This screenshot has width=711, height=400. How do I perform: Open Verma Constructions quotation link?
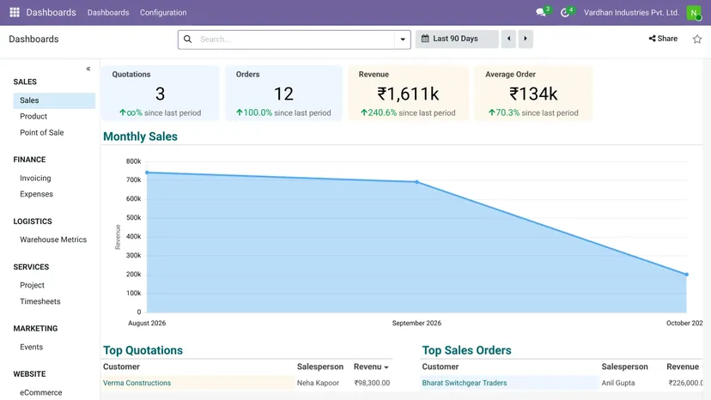coord(137,383)
